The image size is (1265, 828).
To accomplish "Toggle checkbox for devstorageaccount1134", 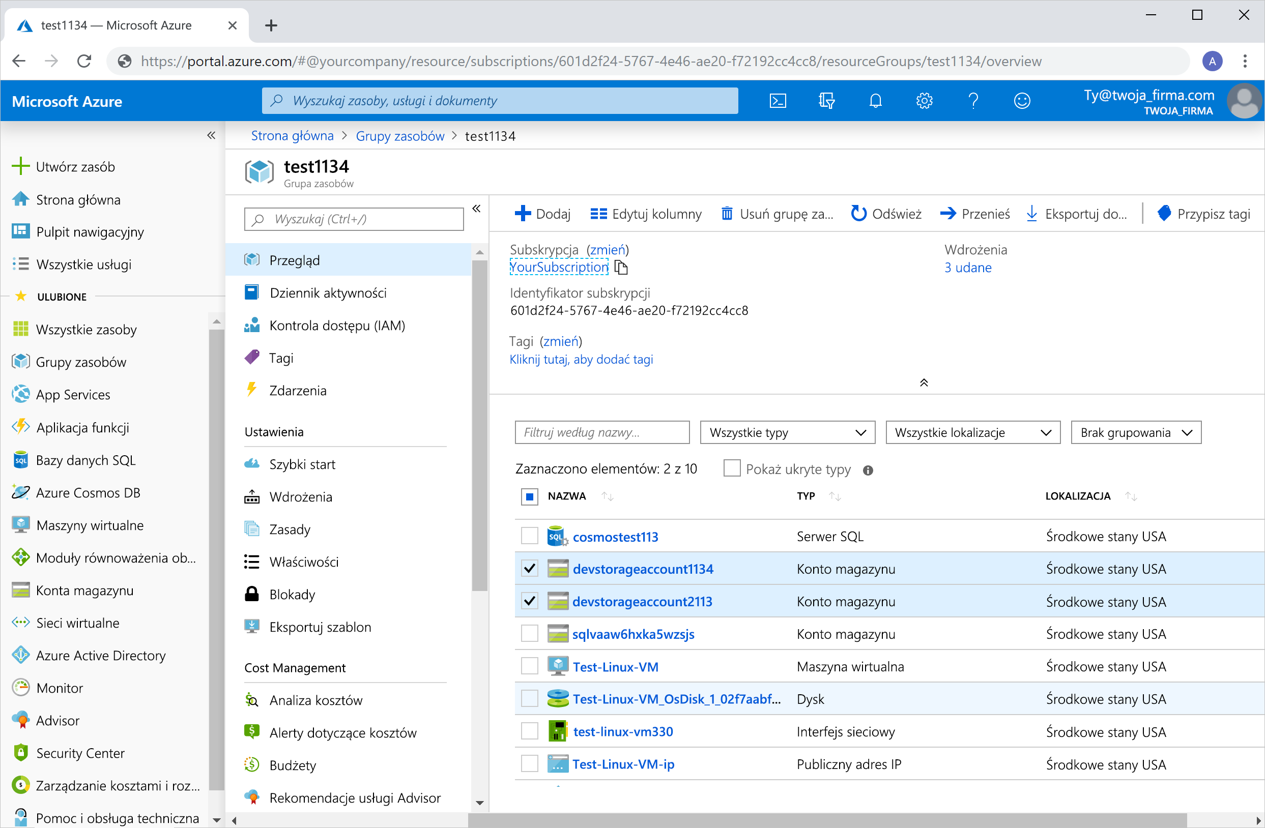I will click(x=529, y=568).
